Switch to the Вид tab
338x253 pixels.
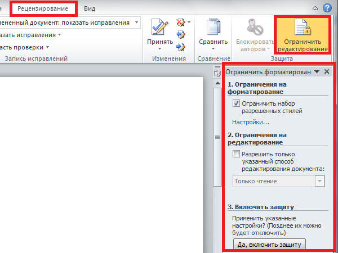pyautogui.click(x=89, y=8)
